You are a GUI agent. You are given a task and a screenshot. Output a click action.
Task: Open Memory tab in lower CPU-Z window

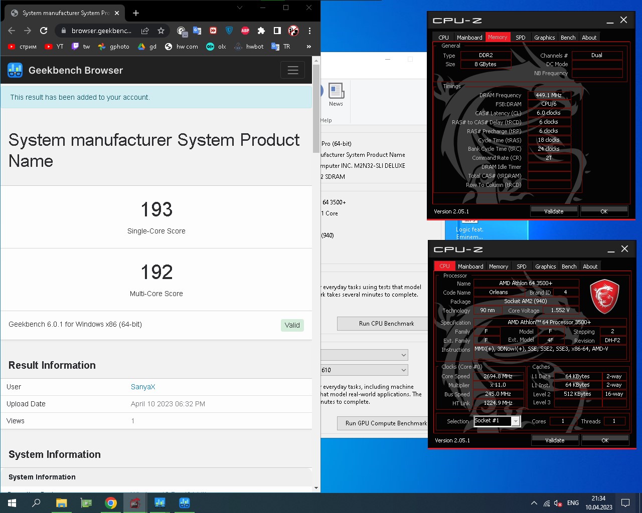499,267
